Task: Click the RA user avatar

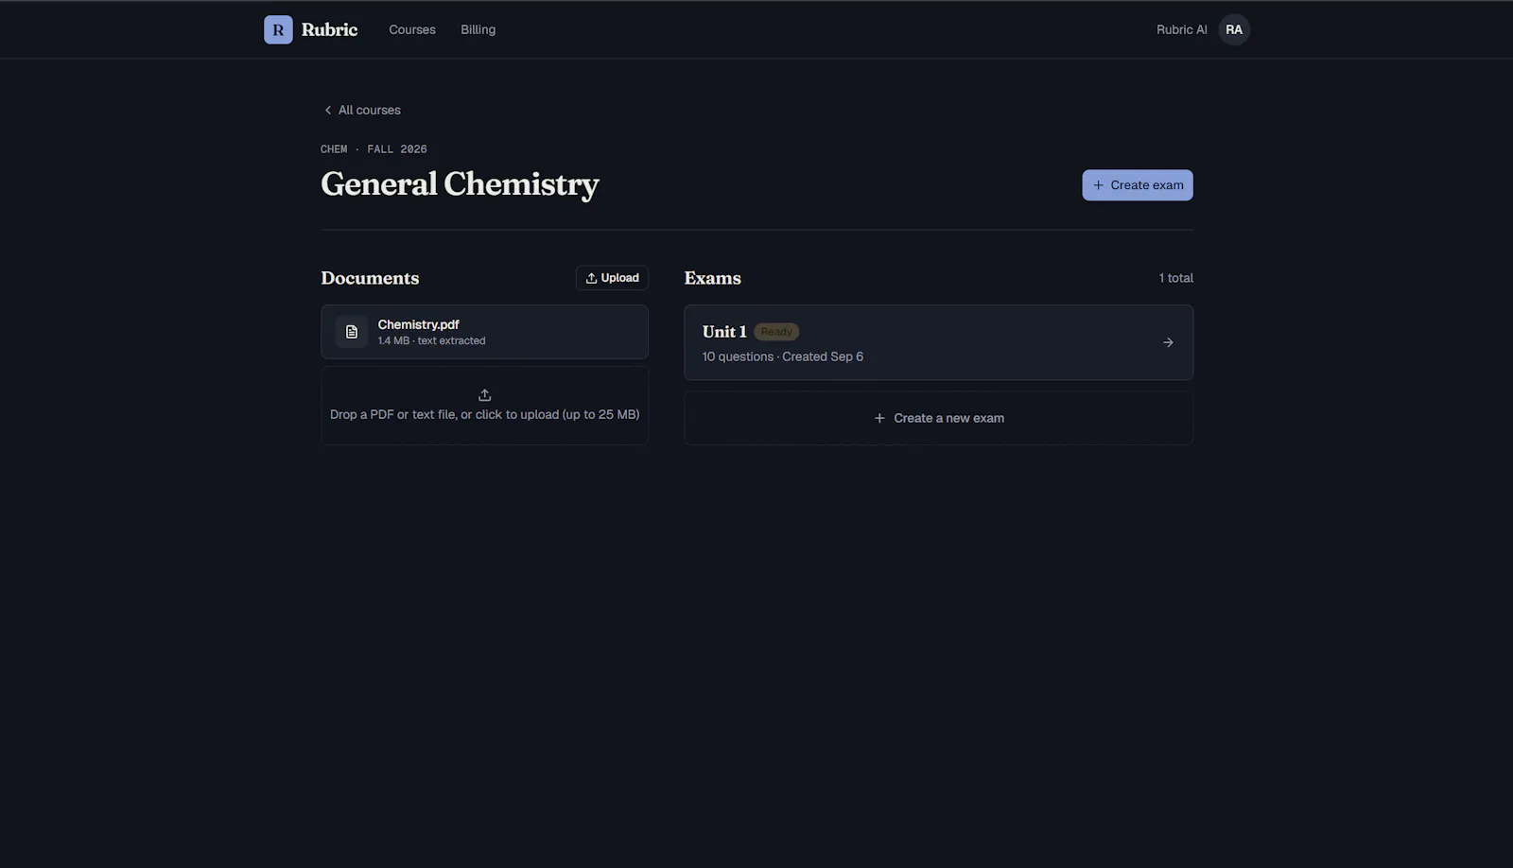Action: pos(1234,29)
